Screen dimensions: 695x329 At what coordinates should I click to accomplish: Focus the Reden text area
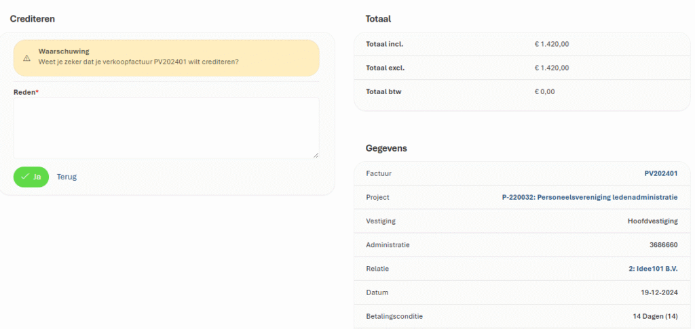point(166,127)
